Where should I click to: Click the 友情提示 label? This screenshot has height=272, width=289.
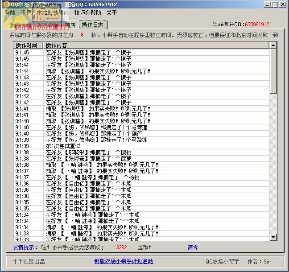25,247
